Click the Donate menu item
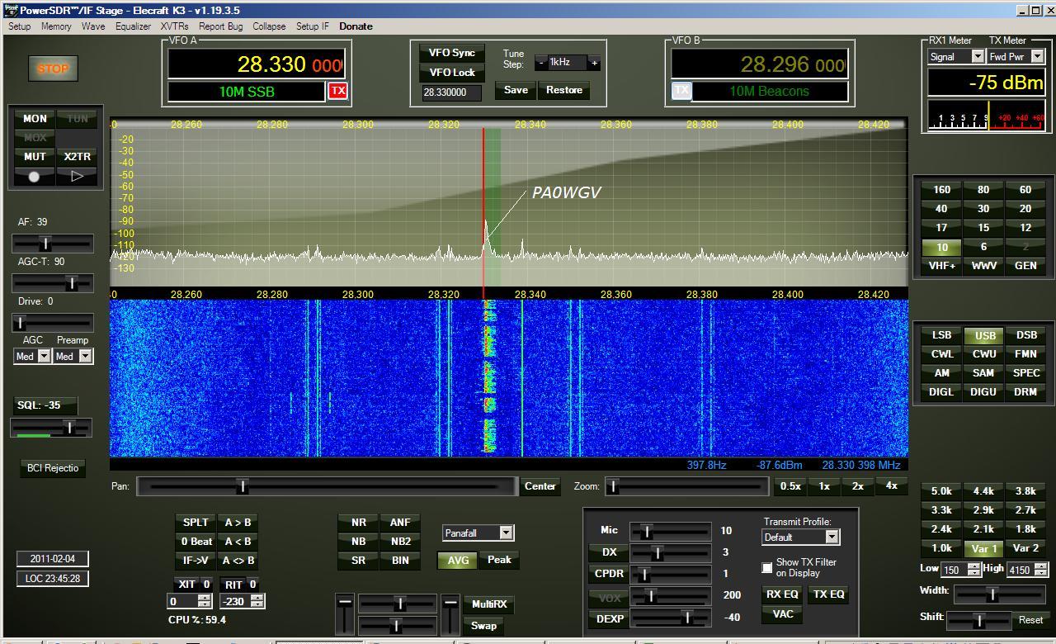Screen dimensions: 1056x644 click(x=356, y=26)
